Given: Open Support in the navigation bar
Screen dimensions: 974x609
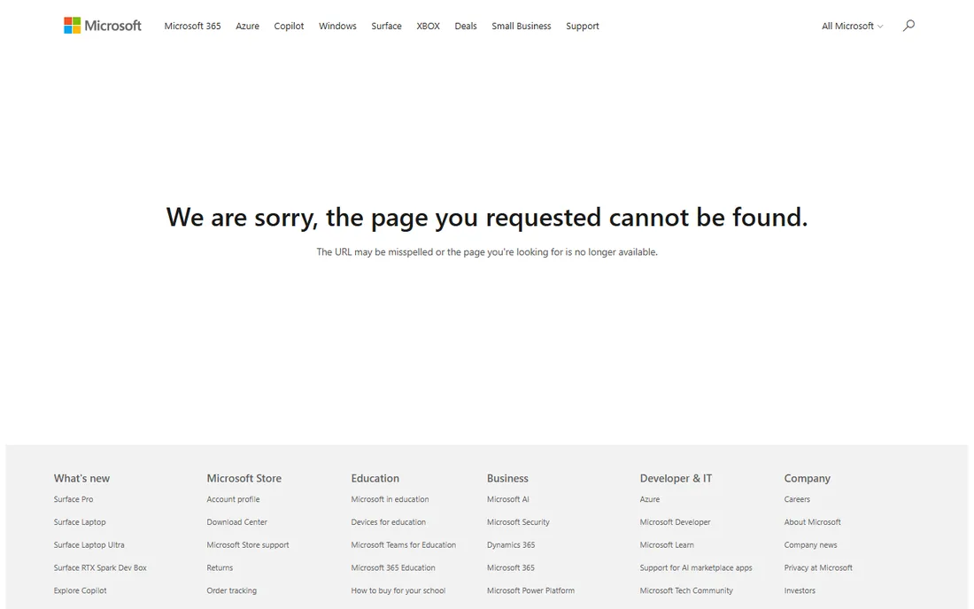Looking at the screenshot, I should pyautogui.click(x=582, y=26).
